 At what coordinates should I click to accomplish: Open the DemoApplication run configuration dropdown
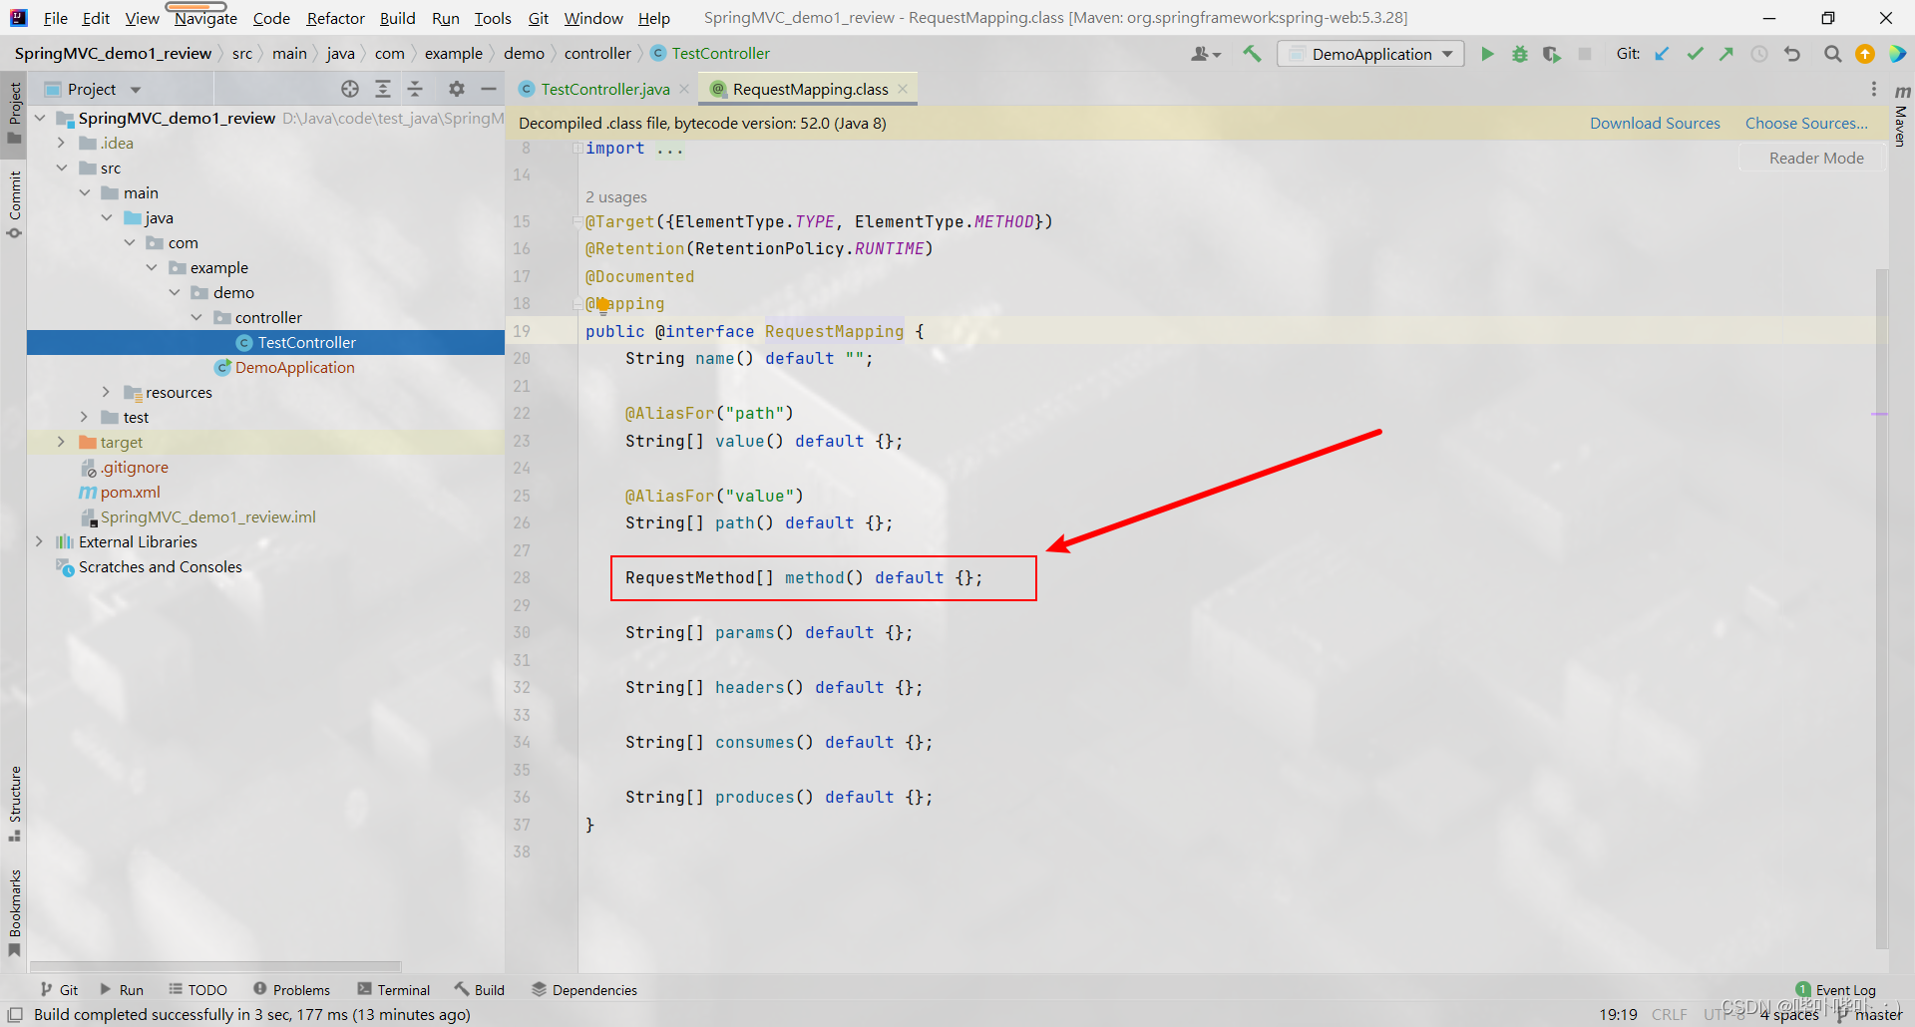[x=1371, y=54]
